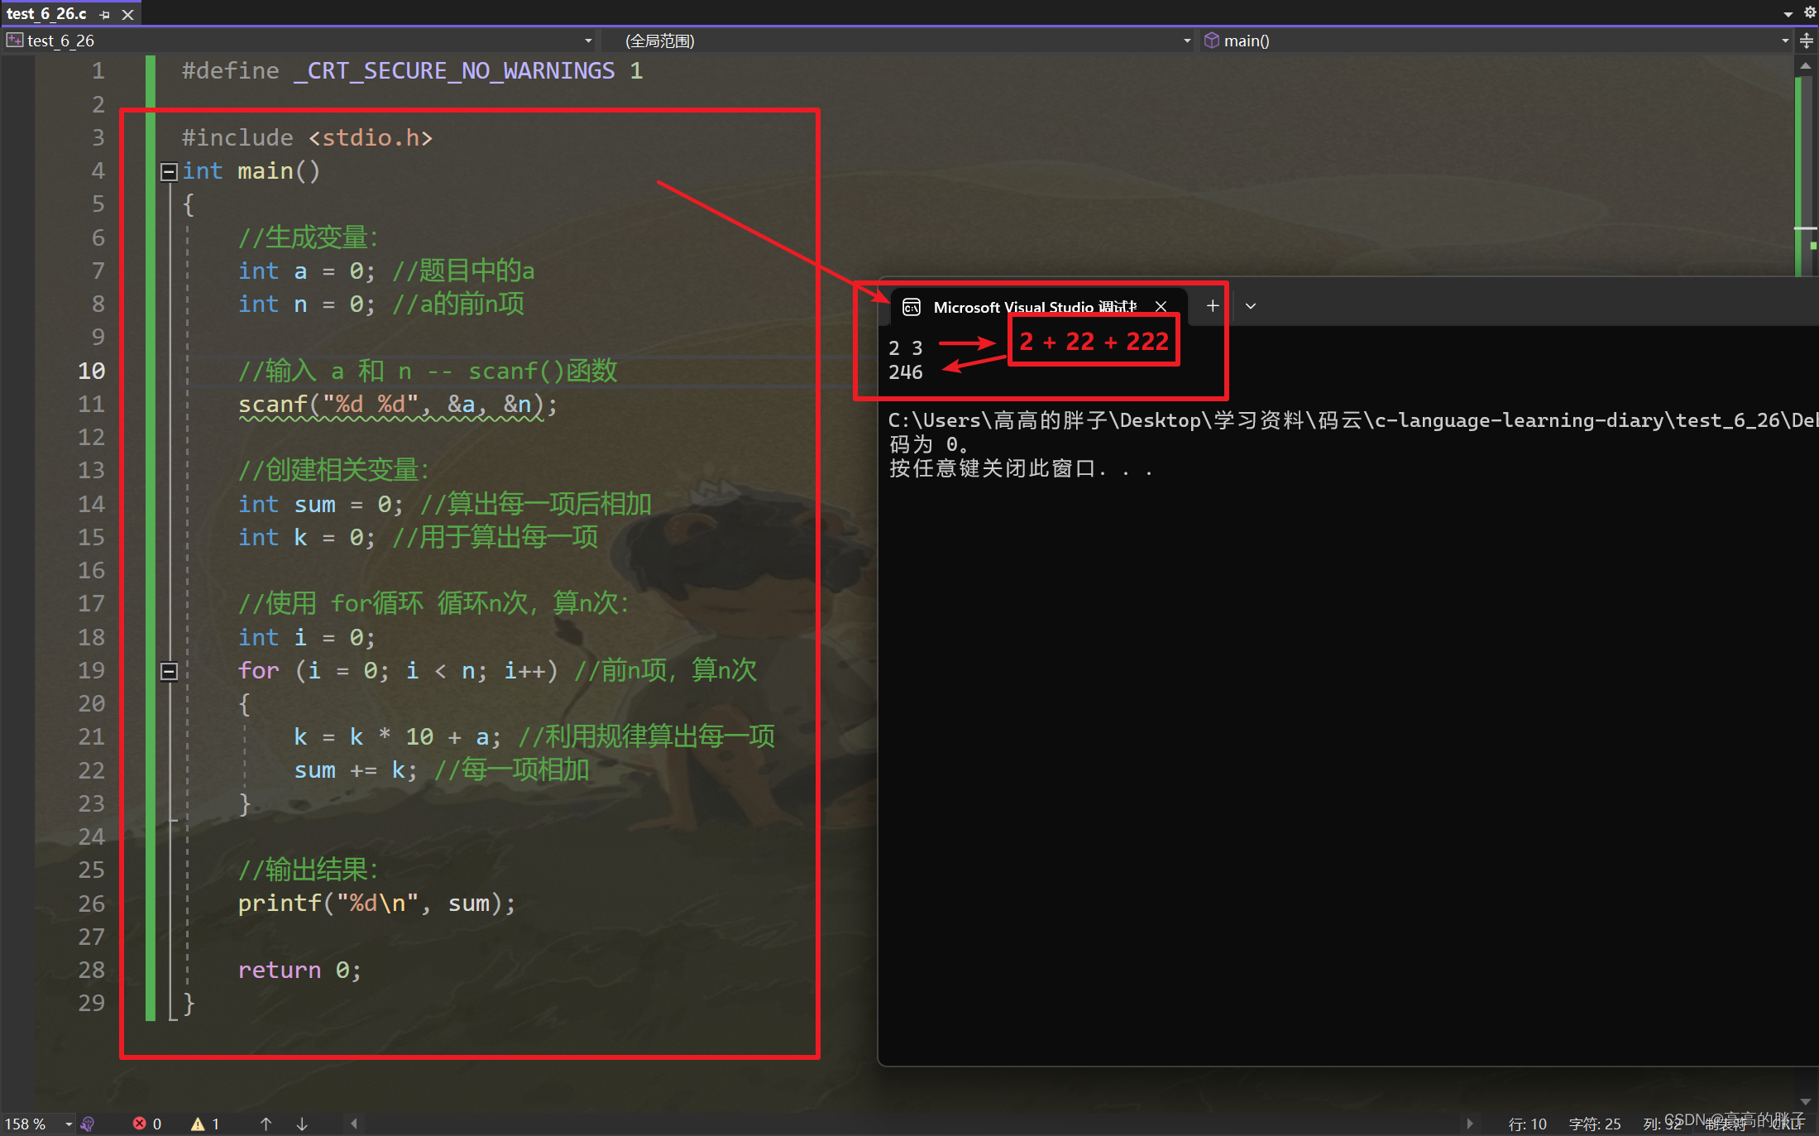Collapse the main() function code region

click(169, 171)
